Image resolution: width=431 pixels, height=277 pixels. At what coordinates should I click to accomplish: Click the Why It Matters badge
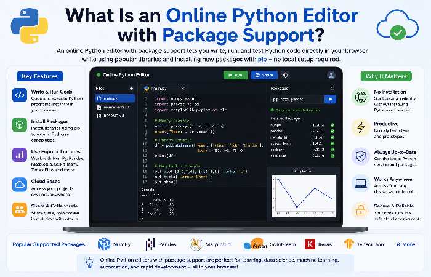pos(386,76)
